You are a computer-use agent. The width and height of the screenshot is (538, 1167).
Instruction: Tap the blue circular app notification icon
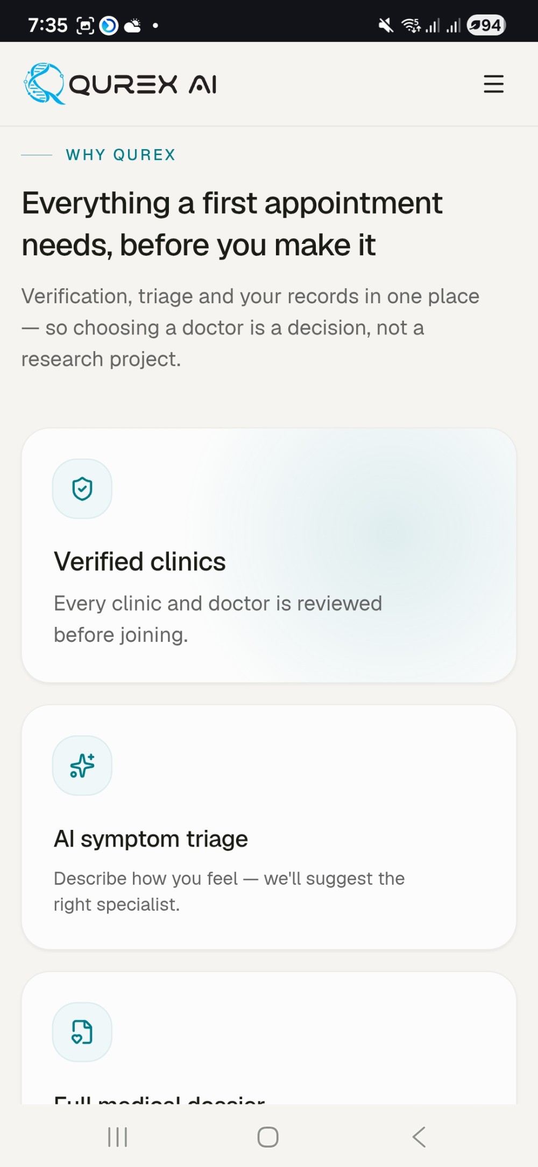(109, 25)
